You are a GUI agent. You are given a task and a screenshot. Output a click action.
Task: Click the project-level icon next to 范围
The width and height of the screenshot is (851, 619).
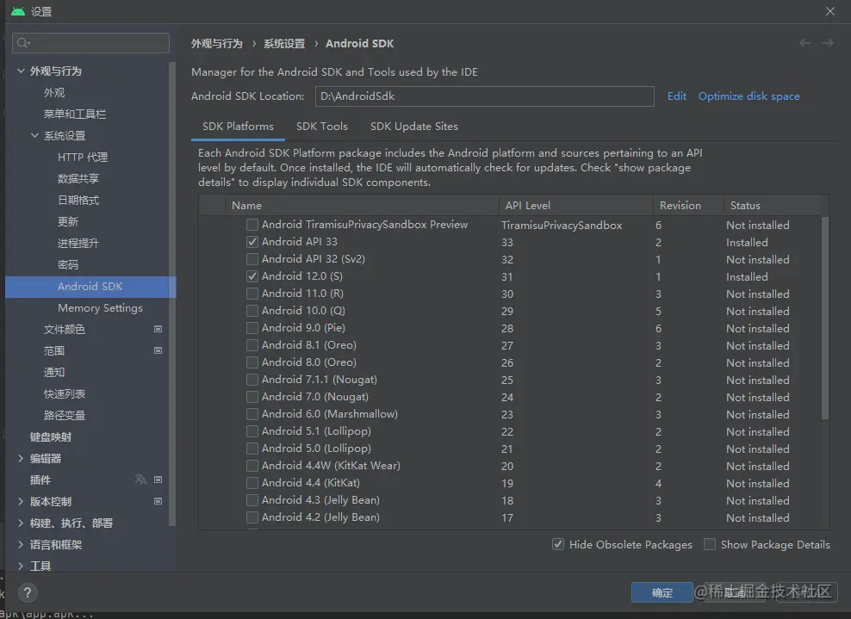tap(158, 350)
